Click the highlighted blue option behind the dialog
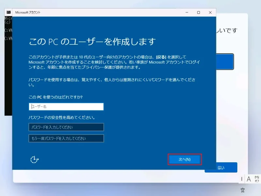Viewport: 261px width, 196px height. click(x=225, y=61)
